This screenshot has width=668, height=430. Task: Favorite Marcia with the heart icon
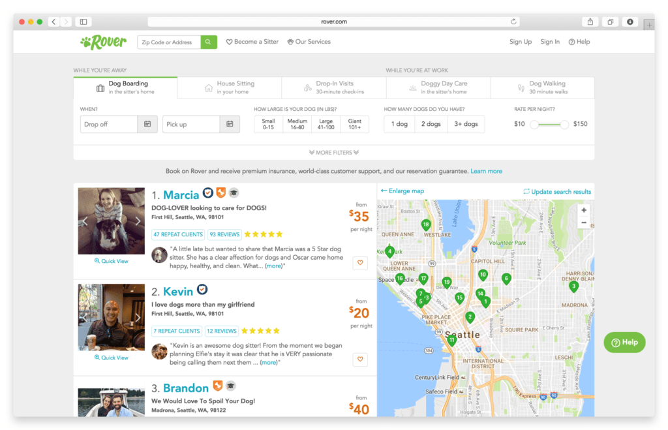pyautogui.click(x=360, y=263)
